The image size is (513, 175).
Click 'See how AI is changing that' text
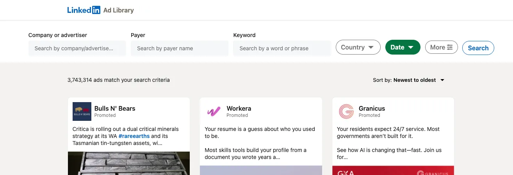[x=389, y=154]
